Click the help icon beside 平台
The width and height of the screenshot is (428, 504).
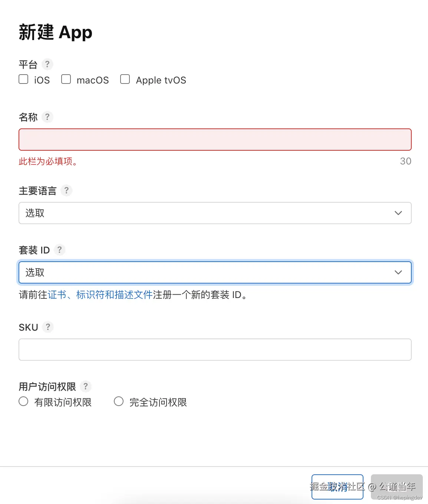[x=47, y=64]
